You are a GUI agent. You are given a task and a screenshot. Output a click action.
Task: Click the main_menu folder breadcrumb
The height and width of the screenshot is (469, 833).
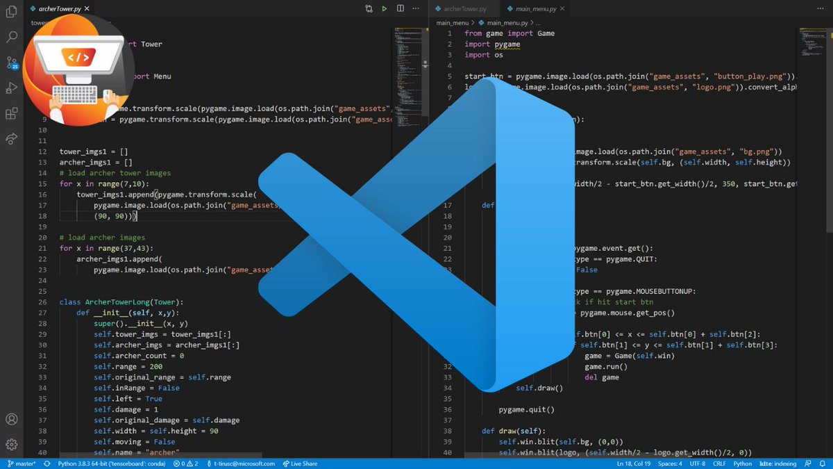(453, 23)
